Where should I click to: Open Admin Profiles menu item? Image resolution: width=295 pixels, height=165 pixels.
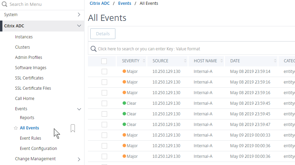pyautogui.click(x=29, y=58)
